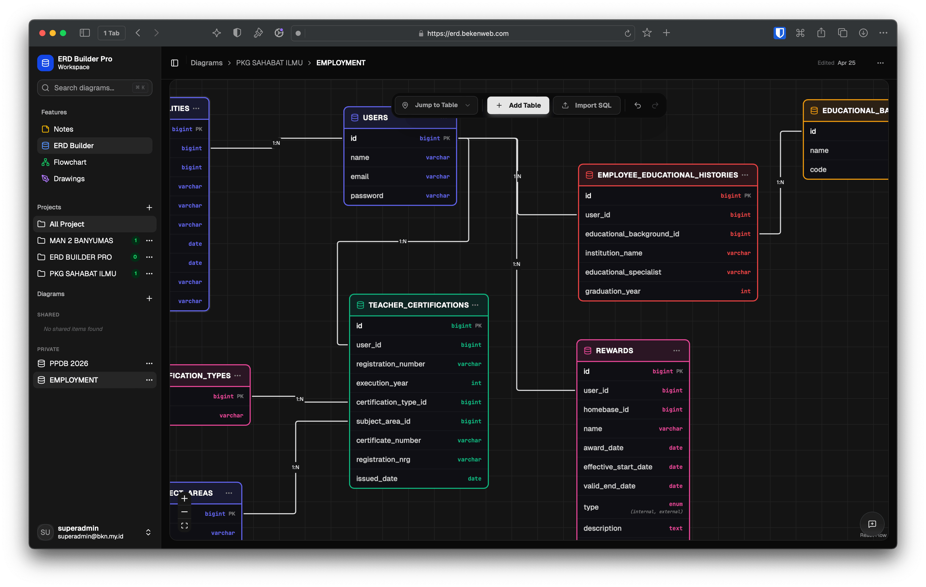Open TEACHER_CERTIFICATIONS table options dots
Image resolution: width=926 pixels, height=587 pixels.
[x=475, y=305]
